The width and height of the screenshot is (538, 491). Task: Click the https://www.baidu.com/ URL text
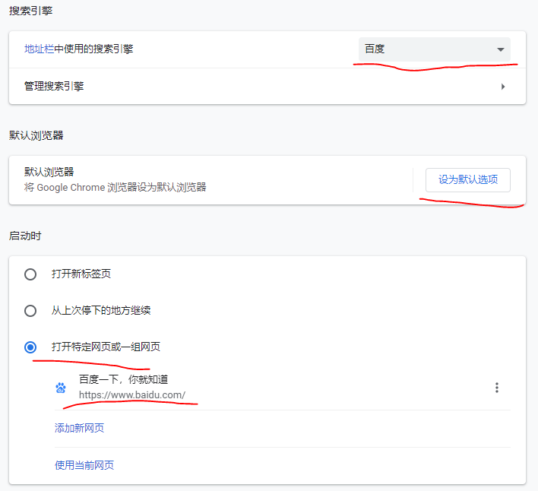(132, 395)
